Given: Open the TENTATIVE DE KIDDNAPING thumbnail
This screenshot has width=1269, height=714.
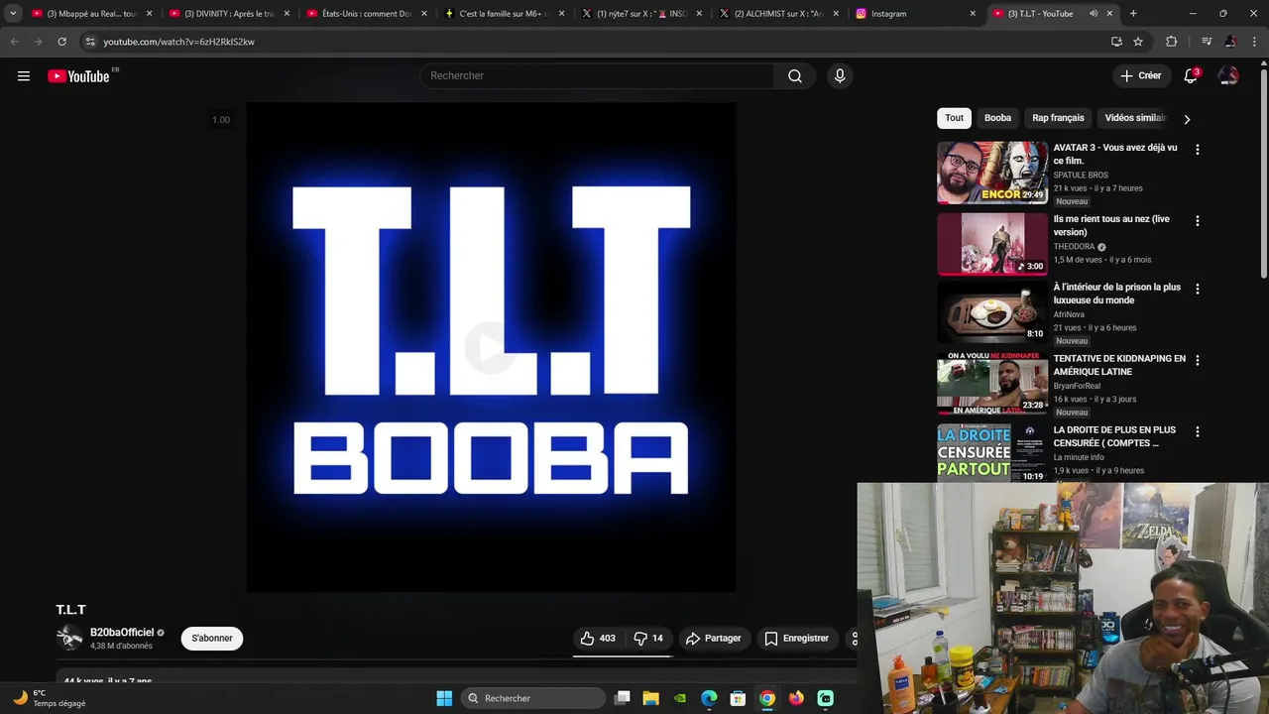Looking at the screenshot, I should tap(992, 384).
